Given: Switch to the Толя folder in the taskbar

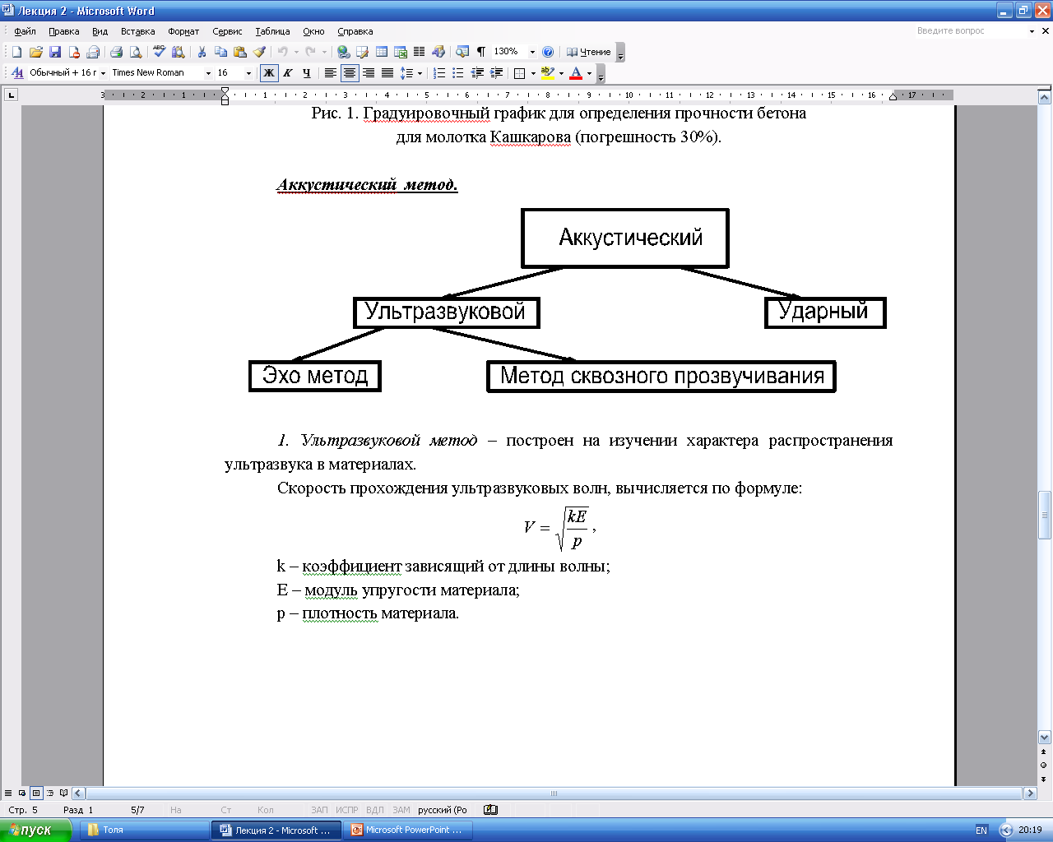Looking at the screenshot, I should click(x=144, y=830).
